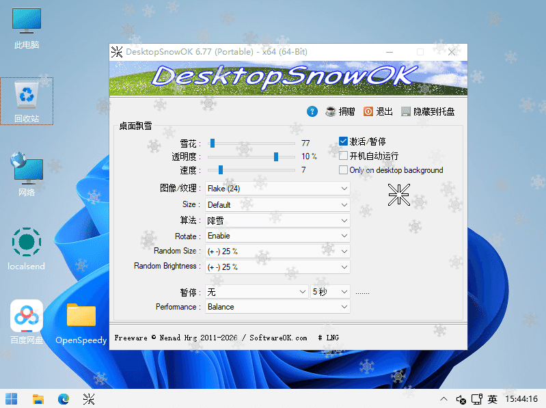Click the title bar snowflake app icon

coord(117,52)
